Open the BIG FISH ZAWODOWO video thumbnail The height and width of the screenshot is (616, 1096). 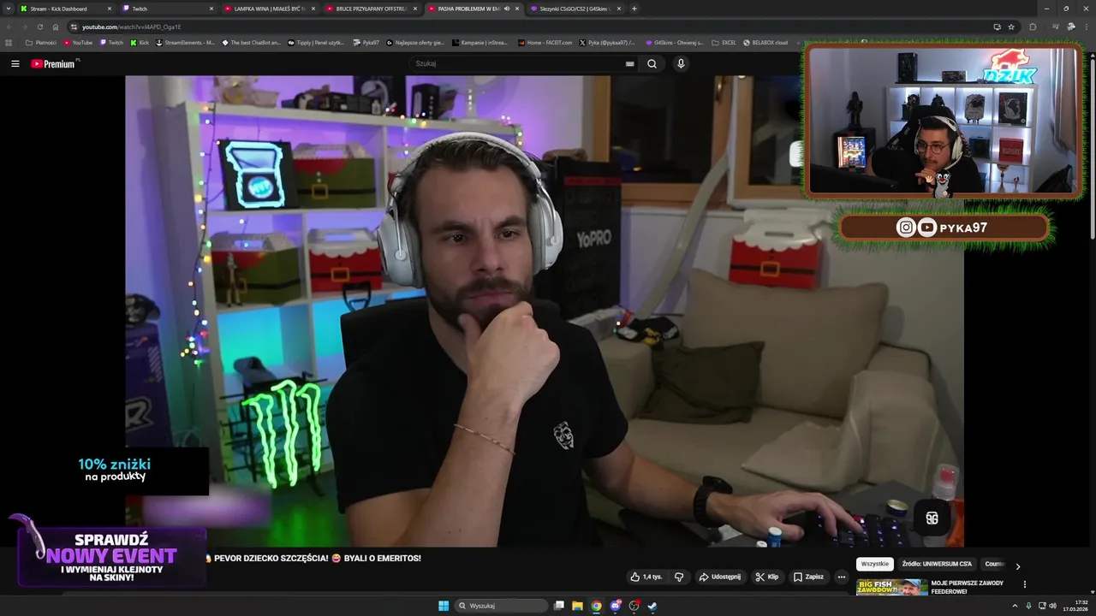(x=891, y=587)
